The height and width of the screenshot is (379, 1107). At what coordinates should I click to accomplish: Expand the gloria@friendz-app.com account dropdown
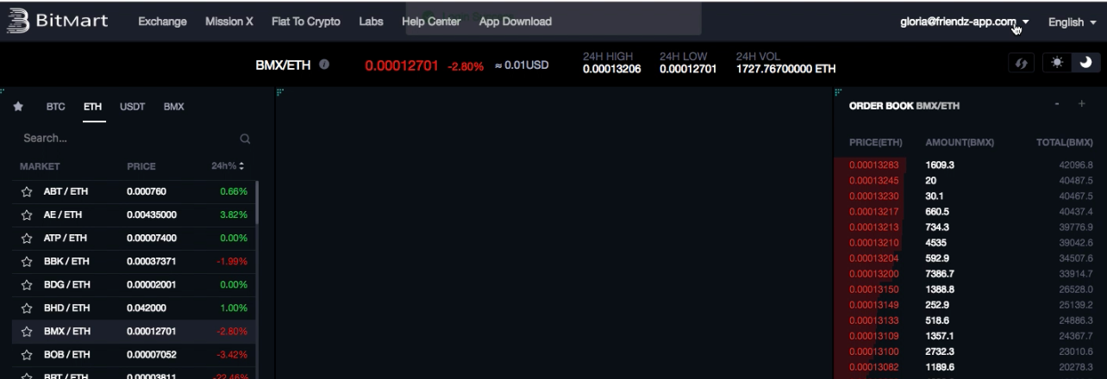(x=965, y=22)
